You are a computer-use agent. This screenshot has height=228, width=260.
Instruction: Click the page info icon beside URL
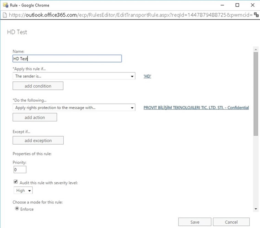5,15
